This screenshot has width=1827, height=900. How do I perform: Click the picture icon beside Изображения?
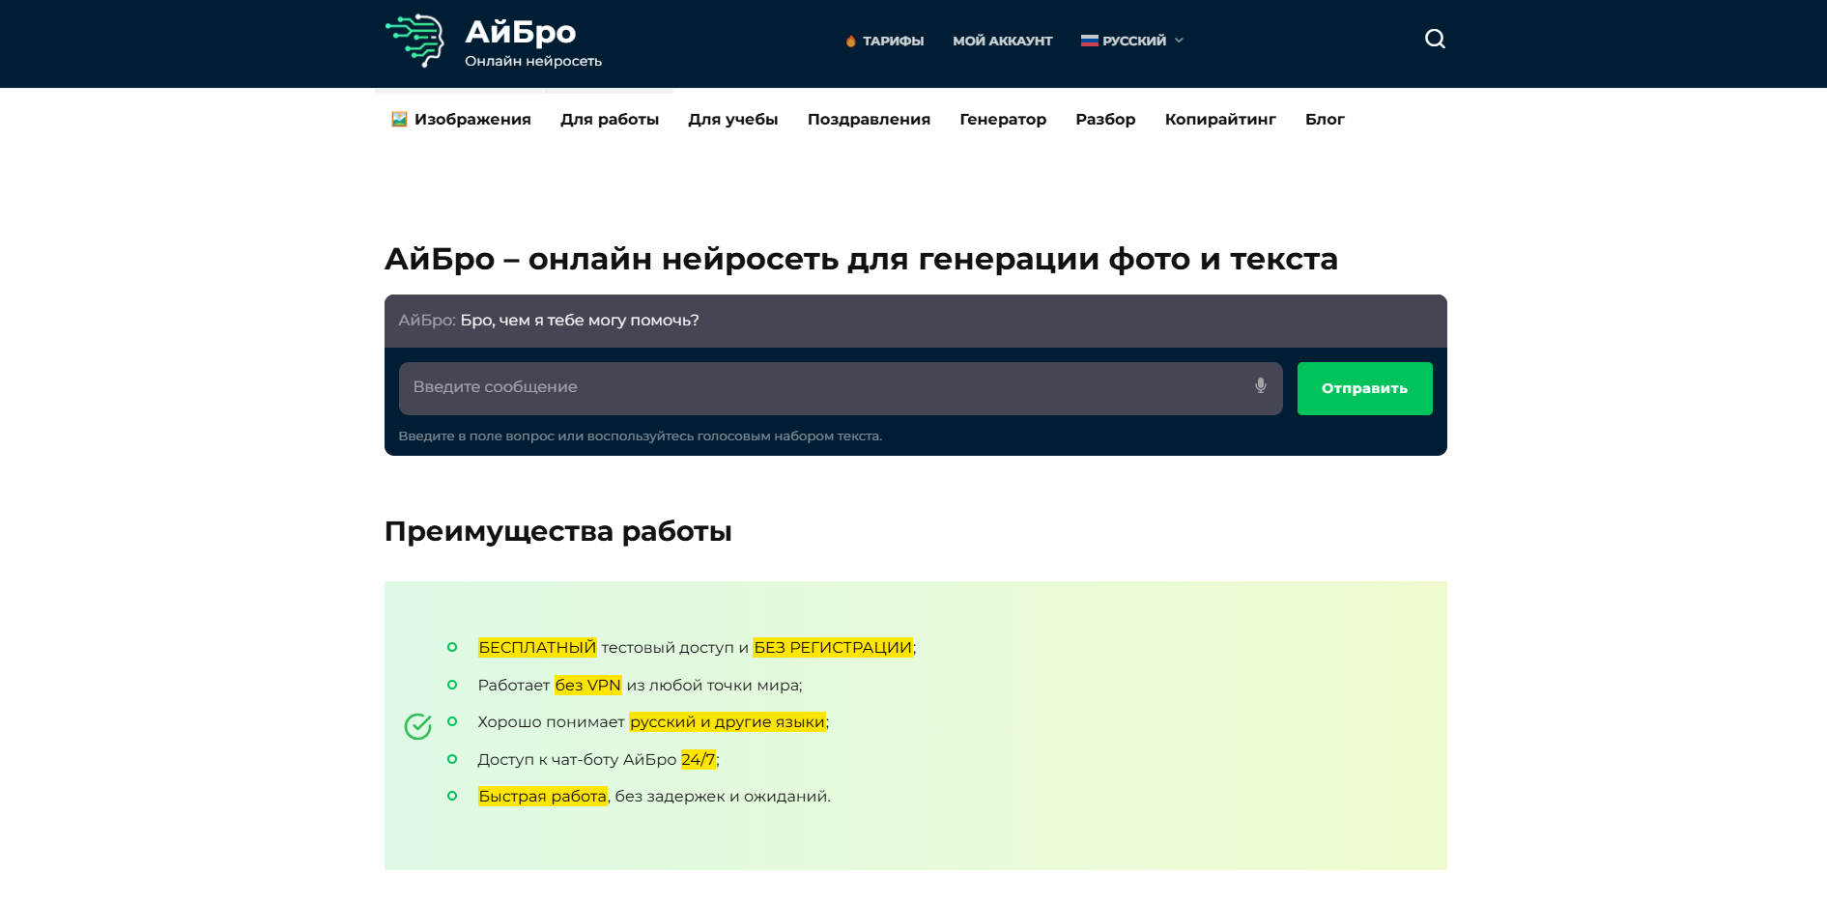[x=399, y=119]
